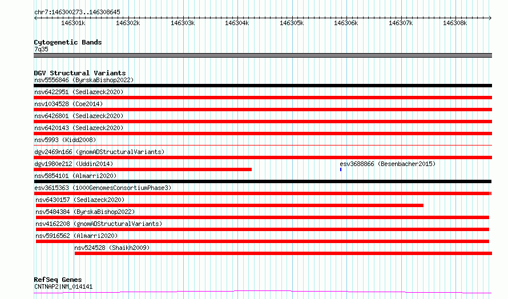Click the red bar under nsv6422951

[263, 98]
